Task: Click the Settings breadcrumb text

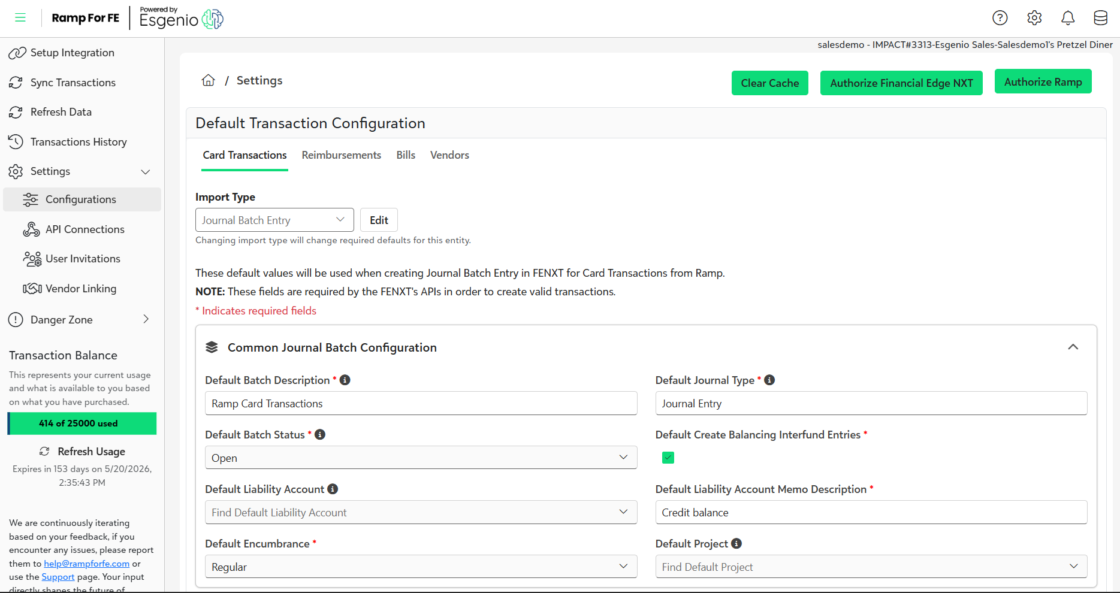Action: 259,80
